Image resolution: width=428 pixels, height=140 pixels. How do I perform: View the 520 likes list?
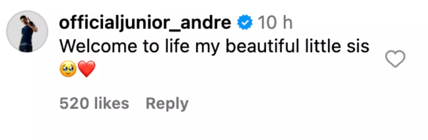click(94, 104)
